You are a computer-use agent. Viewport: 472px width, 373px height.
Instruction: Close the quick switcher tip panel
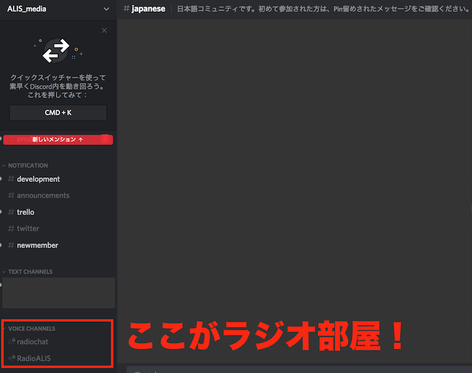point(104,30)
